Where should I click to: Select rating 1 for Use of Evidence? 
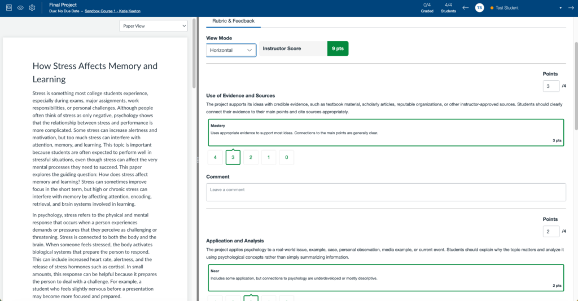point(269,157)
